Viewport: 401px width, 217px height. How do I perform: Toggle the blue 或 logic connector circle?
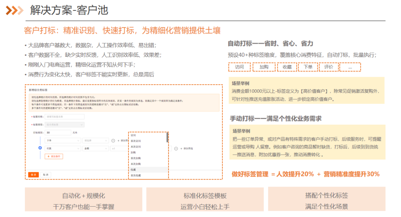[40, 148]
